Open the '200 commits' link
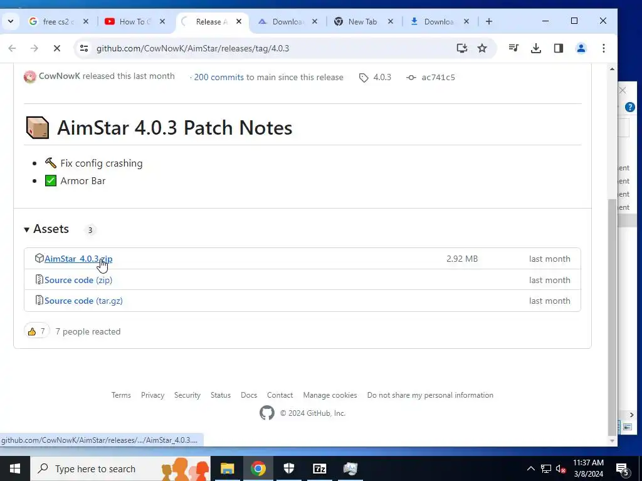Image resolution: width=642 pixels, height=481 pixels. click(x=219, y=77)
